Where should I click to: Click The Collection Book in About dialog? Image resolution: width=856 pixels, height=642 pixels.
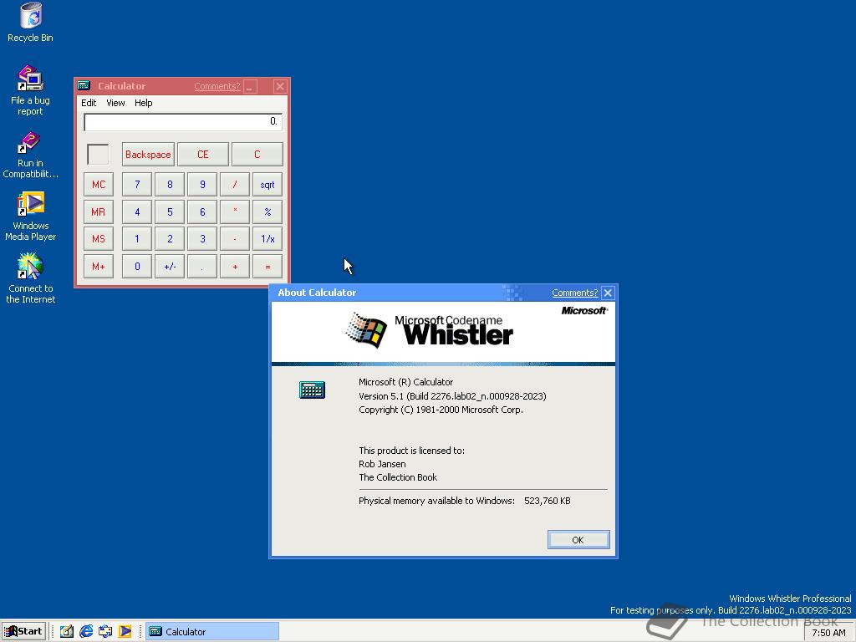click(398, 477)
